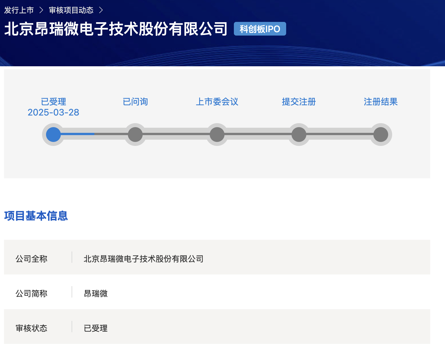Click the 发行上市 breadcrumb link

(19, 10)
